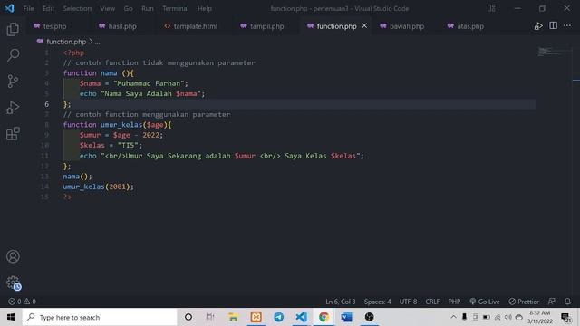Open the Edit menu
The image size is (580, 326).
coord(48,8)
